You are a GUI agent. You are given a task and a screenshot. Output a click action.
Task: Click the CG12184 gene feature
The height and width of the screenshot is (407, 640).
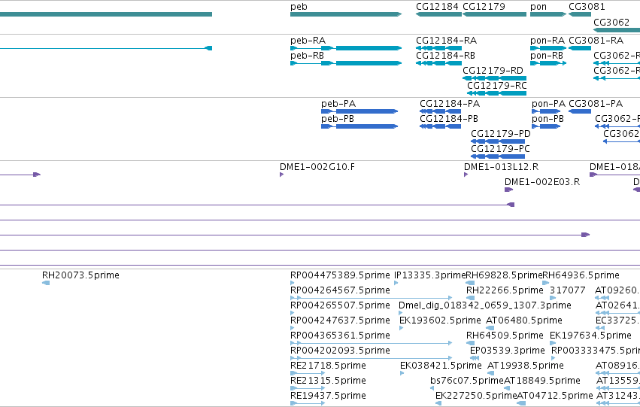pos(438,14)
